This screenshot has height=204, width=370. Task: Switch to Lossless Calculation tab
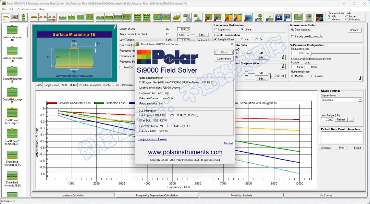(73, 195)
